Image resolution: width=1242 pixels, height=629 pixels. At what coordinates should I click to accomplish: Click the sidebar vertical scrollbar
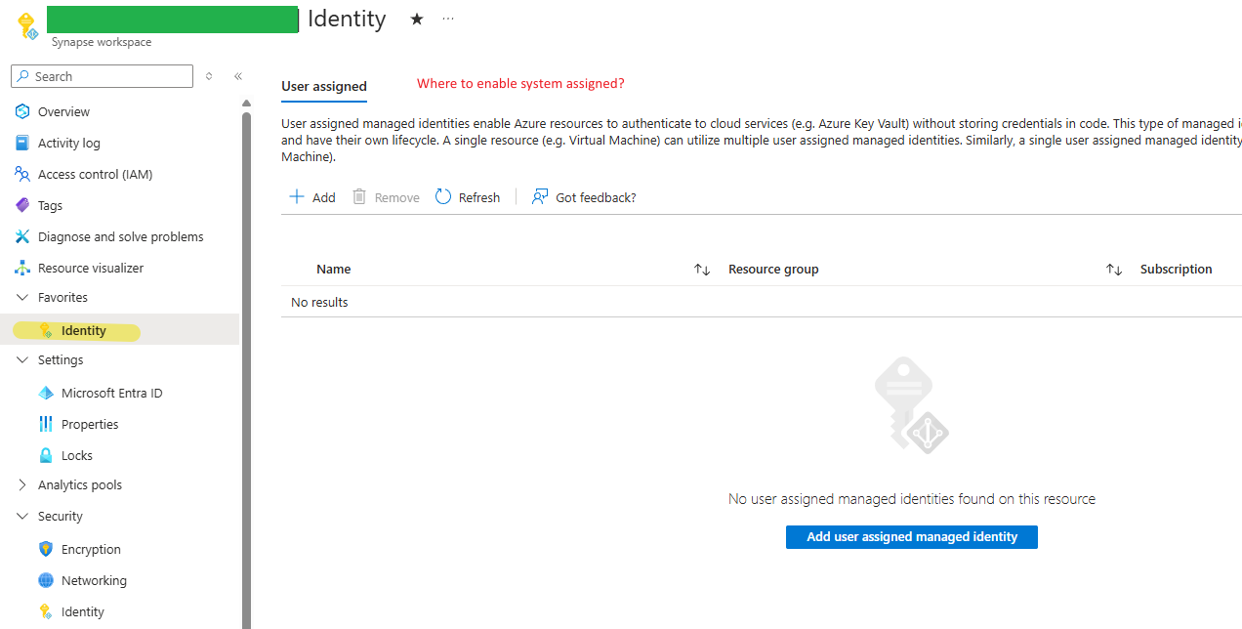point(246,369)
